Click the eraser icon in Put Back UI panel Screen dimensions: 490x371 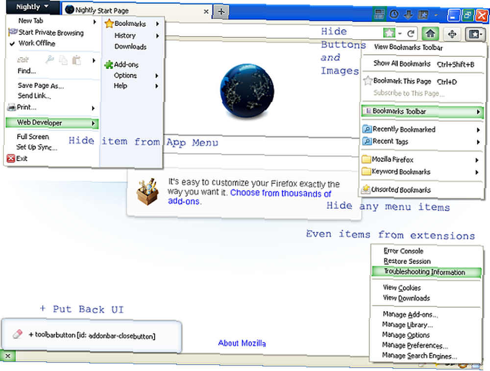pyautogui.click(x=18, y=334)
